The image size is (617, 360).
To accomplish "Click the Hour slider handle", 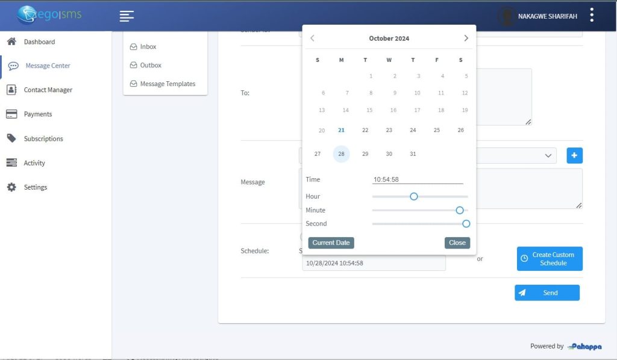I will pos(413,196).
